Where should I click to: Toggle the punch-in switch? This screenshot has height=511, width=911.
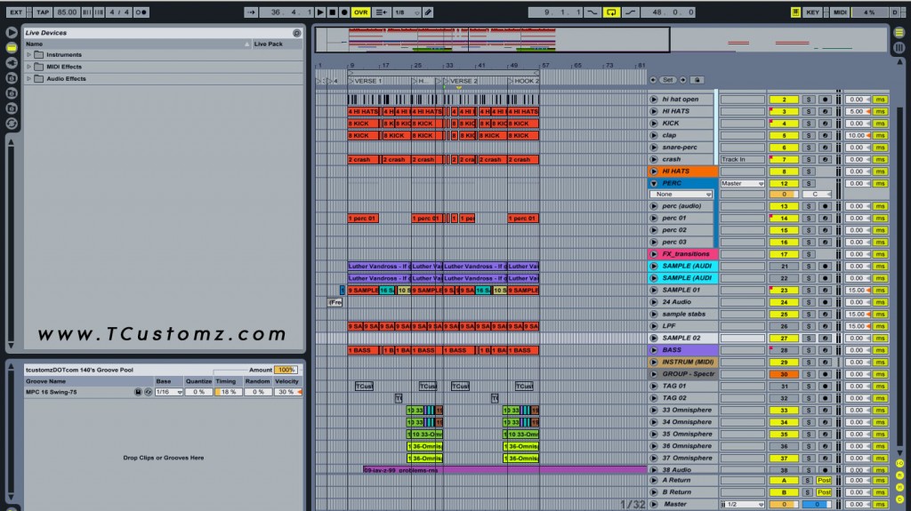pyautogui.click(x=592, y=12)
